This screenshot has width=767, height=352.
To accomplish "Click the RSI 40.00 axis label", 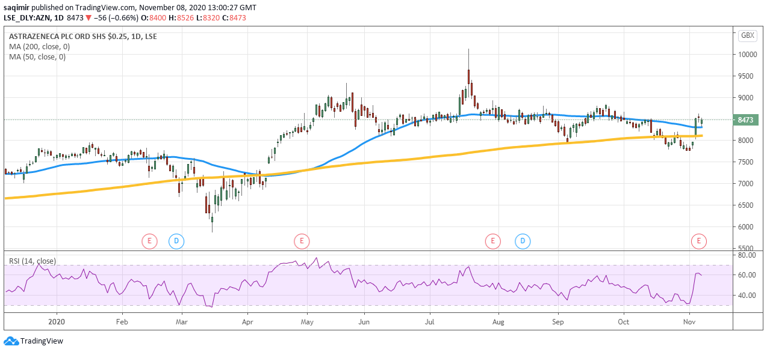I will (x=747, y=296).
